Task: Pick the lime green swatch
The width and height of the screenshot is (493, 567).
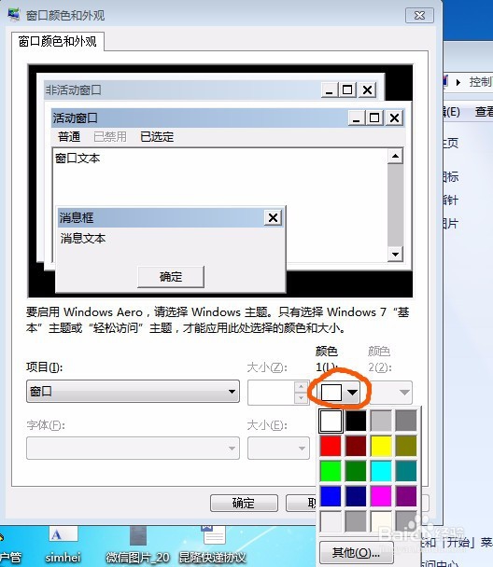Action: [x=331, y=471]
